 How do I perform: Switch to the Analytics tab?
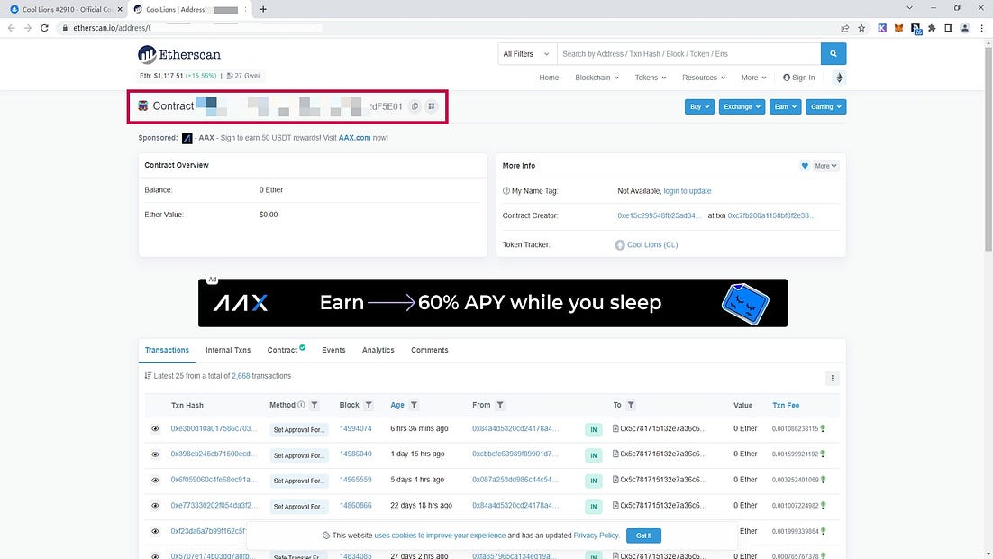pos(378,350)
